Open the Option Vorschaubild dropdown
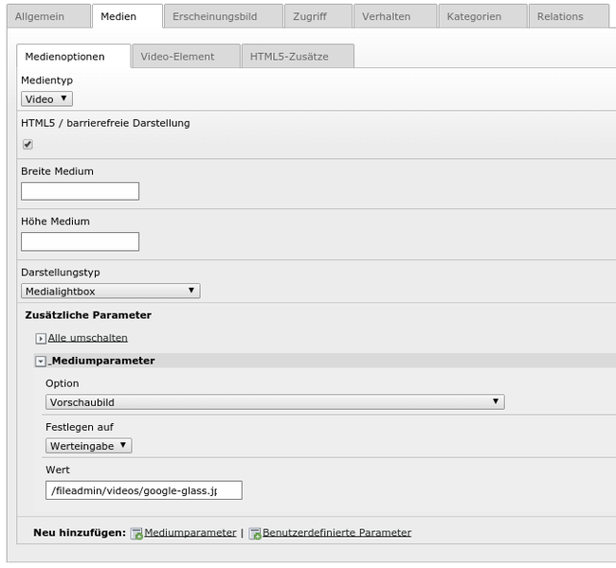This screenshot has height=568, width=616. point(275,402)
